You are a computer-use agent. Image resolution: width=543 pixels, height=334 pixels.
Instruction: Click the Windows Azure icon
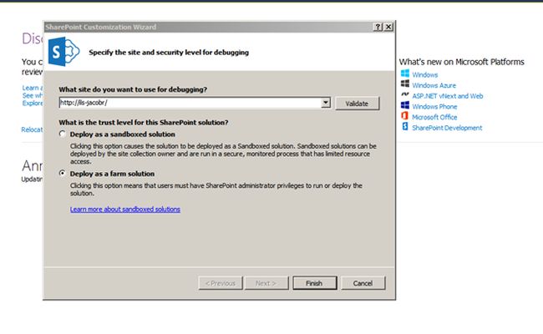tap(405, 83)
